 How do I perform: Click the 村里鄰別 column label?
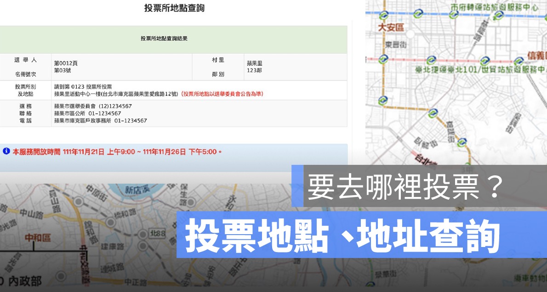(218, 67)
